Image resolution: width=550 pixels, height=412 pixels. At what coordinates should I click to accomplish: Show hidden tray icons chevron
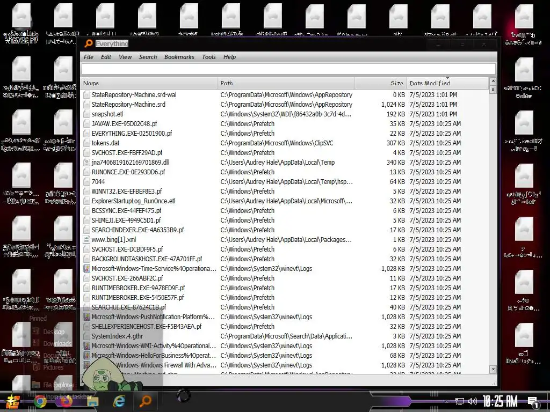[446, 401]
